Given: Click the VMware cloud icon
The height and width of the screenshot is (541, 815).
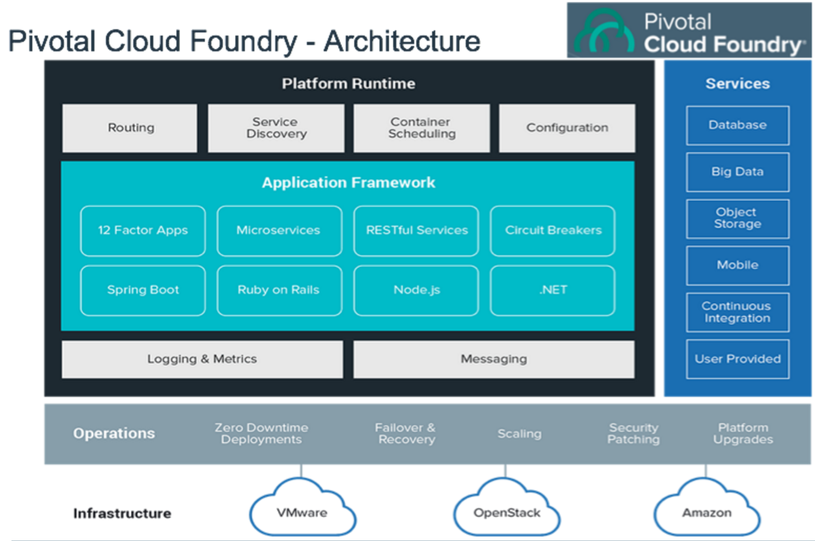Looking at the screenshot, I should 303,507.
